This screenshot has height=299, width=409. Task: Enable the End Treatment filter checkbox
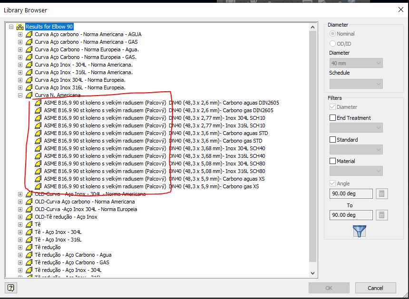[x=332, y=118]
